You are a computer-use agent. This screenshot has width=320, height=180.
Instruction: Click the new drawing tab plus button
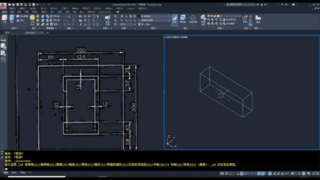point(48,32)
